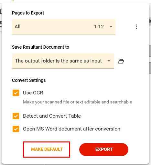Open the three-dot more options menu
Image resolution: width=151 pixels, height=165 pixels.
136,27
